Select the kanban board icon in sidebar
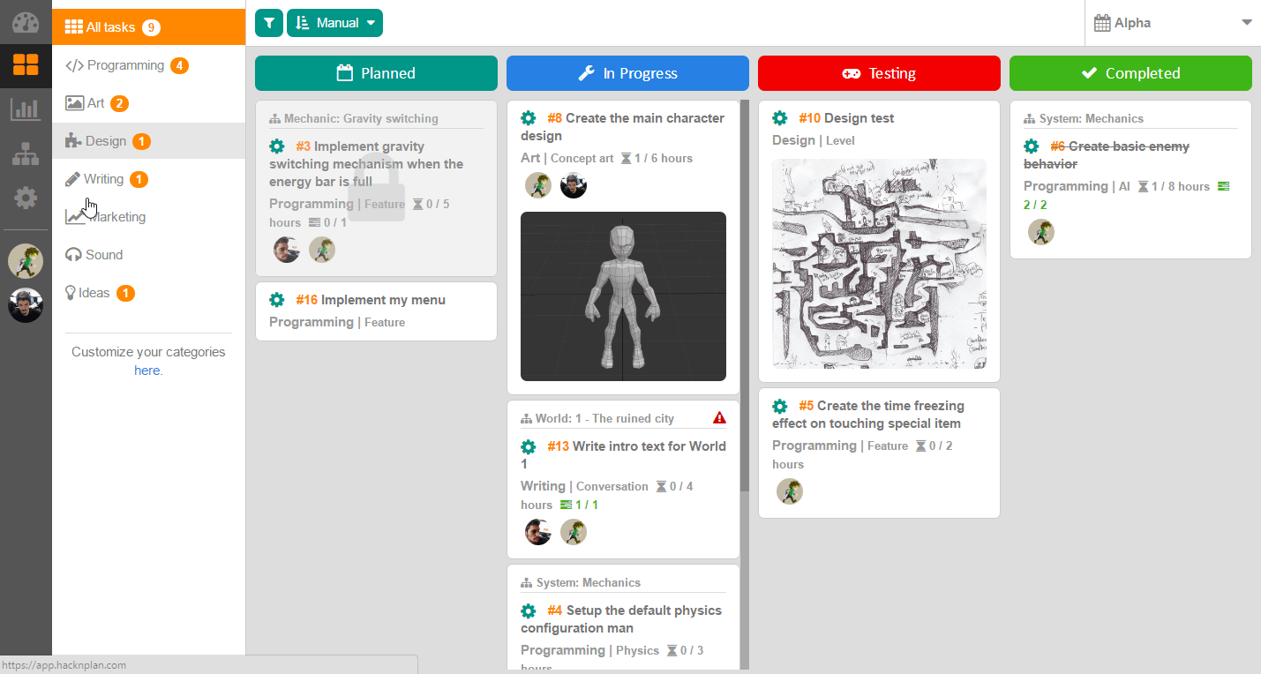The image size is (1261, 674). (x=26, y=64)
